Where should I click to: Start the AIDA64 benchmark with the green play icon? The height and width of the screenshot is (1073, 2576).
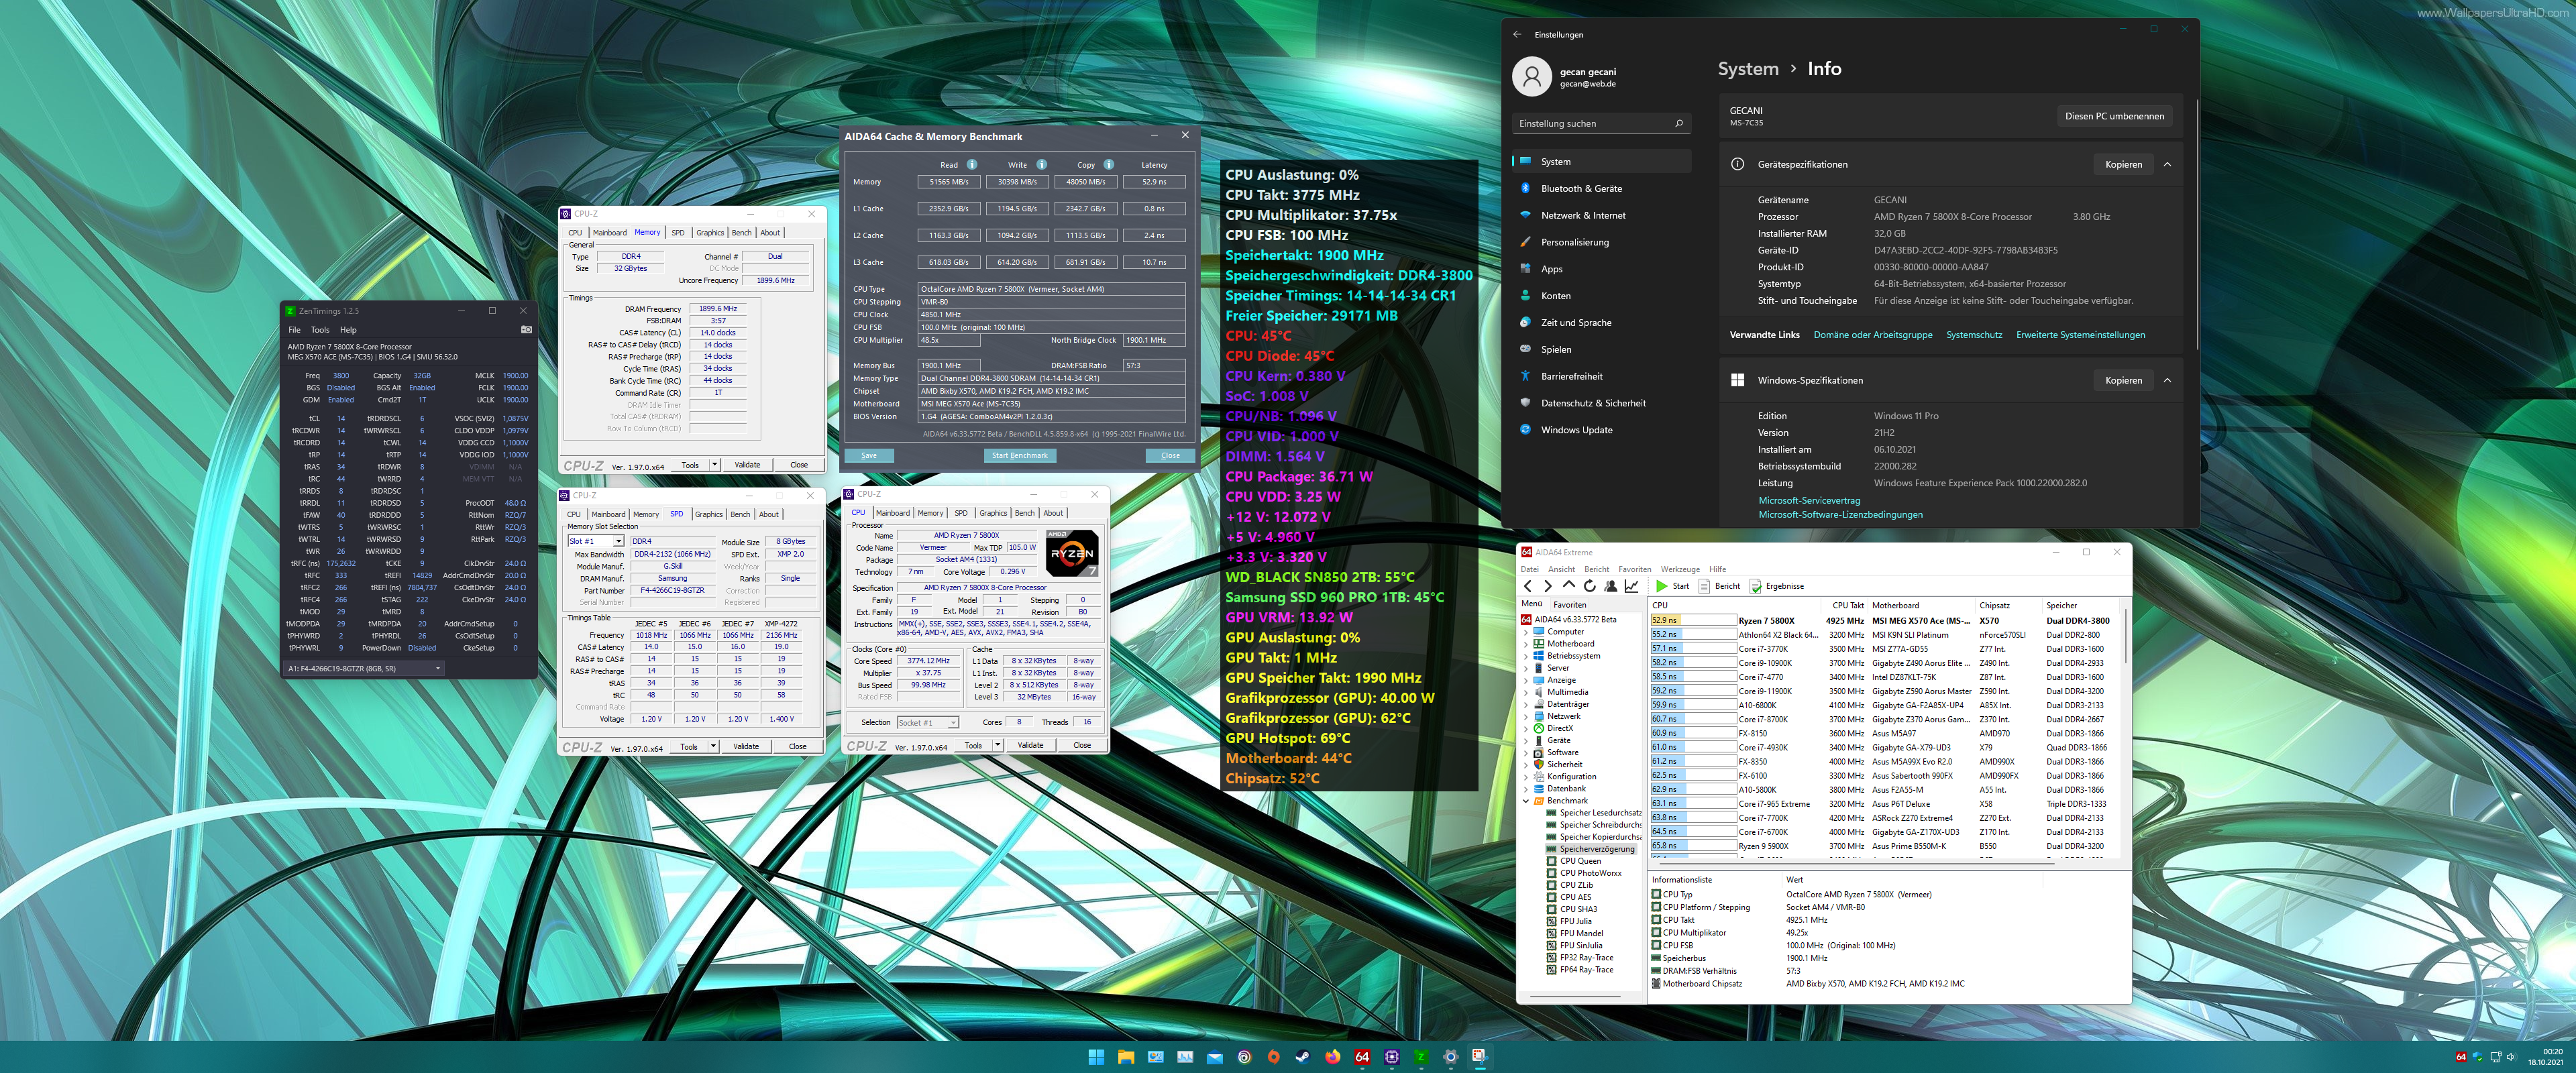tap(1661, 586)
